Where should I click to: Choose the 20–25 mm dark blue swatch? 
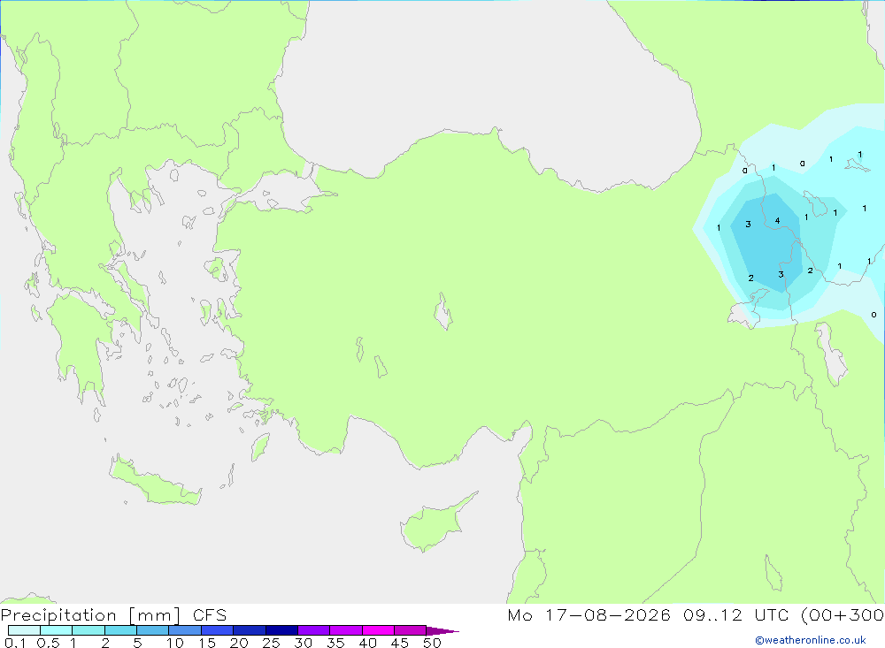point(250,630)
